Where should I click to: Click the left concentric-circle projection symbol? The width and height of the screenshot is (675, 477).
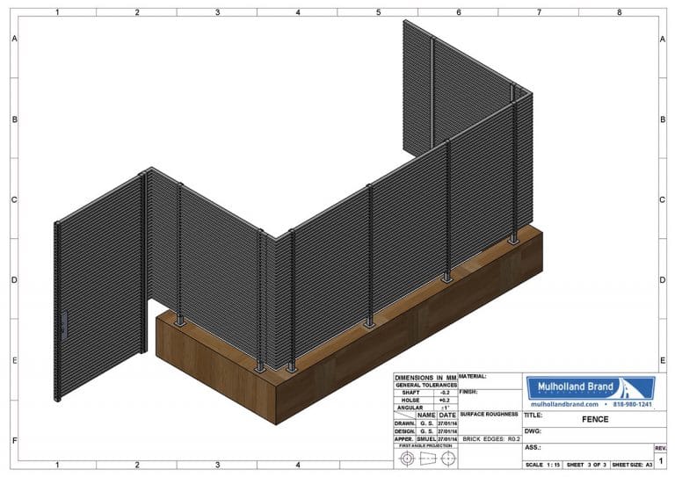pyautogui.click(x=407, y=459)
